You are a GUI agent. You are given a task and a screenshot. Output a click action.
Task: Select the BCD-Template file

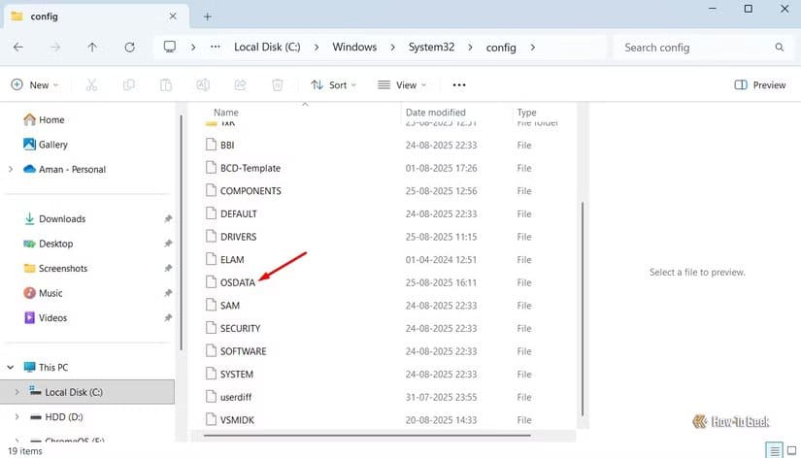tap(250, 168)
